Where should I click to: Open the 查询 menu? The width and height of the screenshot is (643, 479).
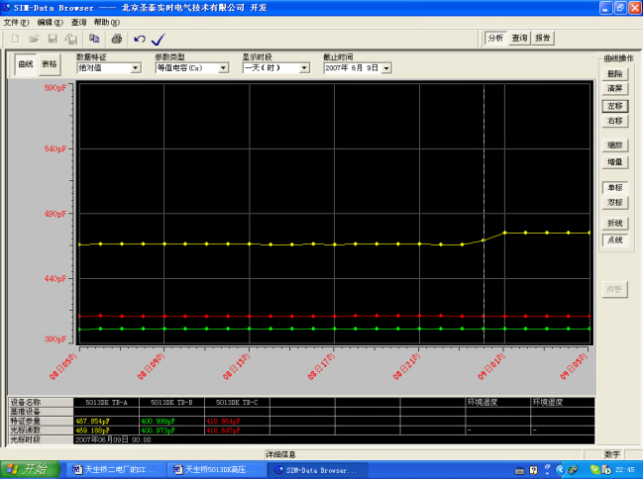[78, 22]
